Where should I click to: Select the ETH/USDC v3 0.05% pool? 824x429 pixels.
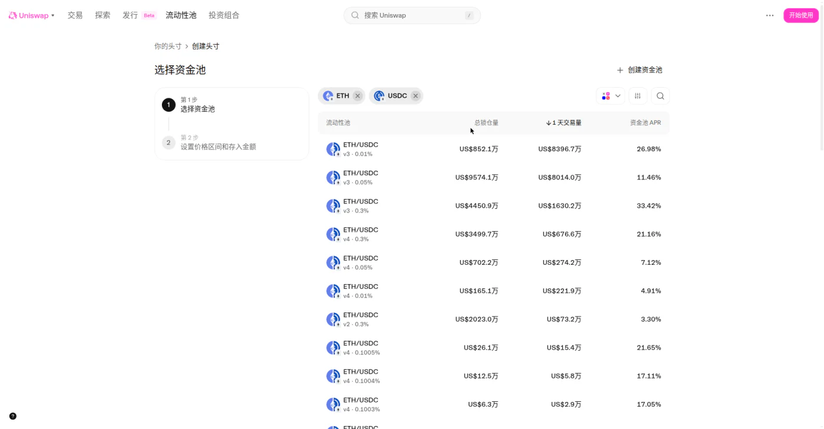pos(494,177)
